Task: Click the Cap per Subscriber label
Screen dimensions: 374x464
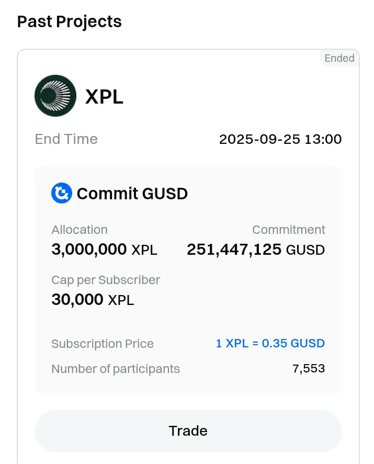Action: click(x=106, y=280)
